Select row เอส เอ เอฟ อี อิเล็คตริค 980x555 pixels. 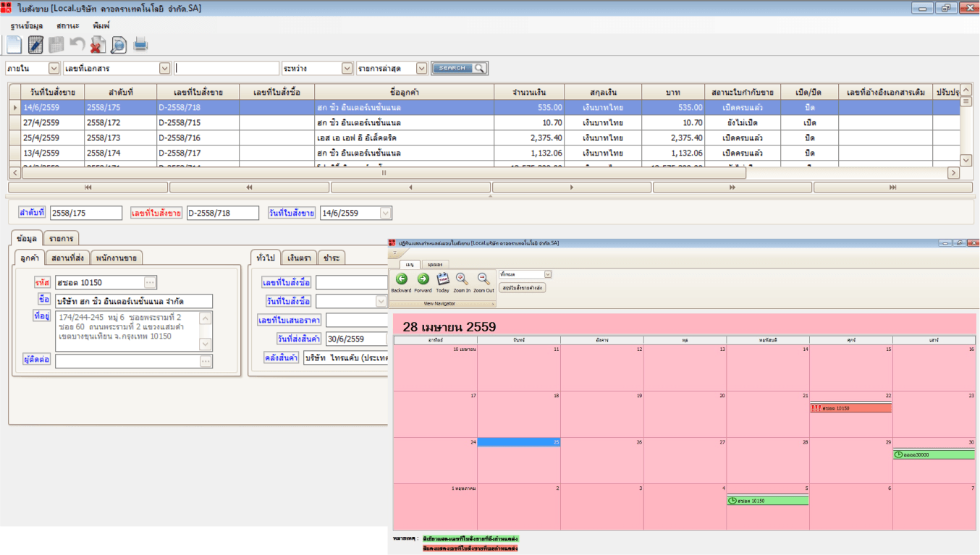point(483,138)
